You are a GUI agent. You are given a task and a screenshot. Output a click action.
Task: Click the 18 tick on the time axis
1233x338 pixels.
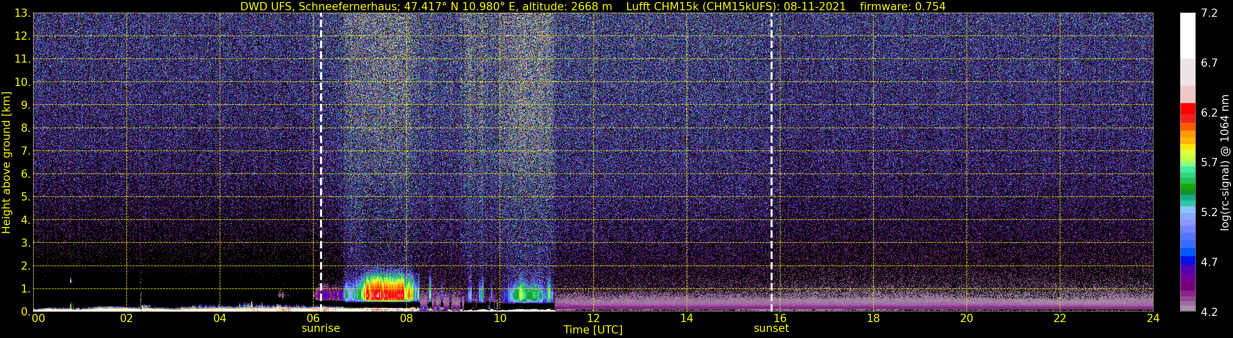[873, 318]
